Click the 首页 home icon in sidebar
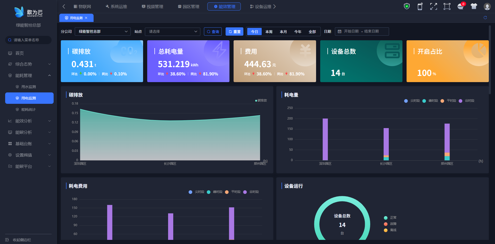The image size is (495, 244). [x=10, y=53]
